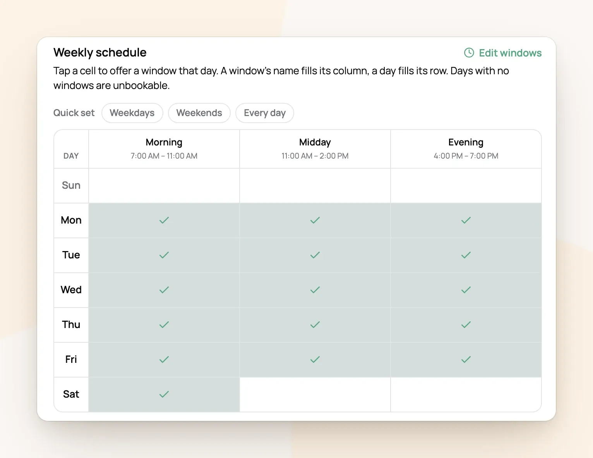Enable Sunday Midday window
This screenshot has height=458, width=593.
coord(315,186)
